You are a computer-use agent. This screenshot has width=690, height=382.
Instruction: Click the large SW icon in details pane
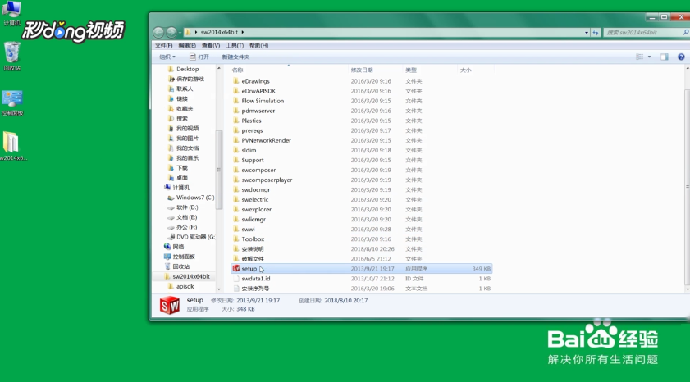click(169, 305)
